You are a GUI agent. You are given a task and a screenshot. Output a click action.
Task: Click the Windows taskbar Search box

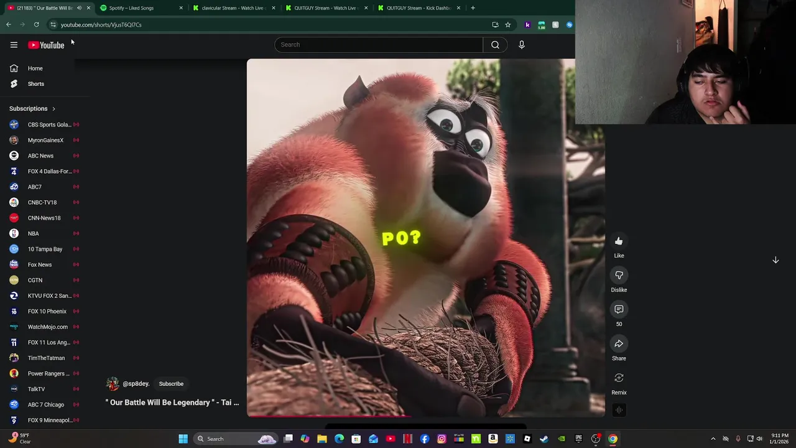point(235,439)
